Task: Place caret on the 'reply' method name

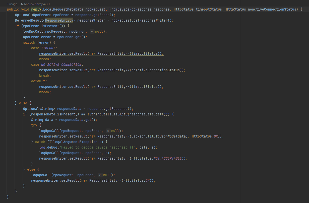Action: (x=36, y=9)
